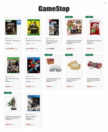108x132 pixels.
Task: Select the Clearance tag on the Slinky item
Action: pyautogui.click(x=49, y=55)
